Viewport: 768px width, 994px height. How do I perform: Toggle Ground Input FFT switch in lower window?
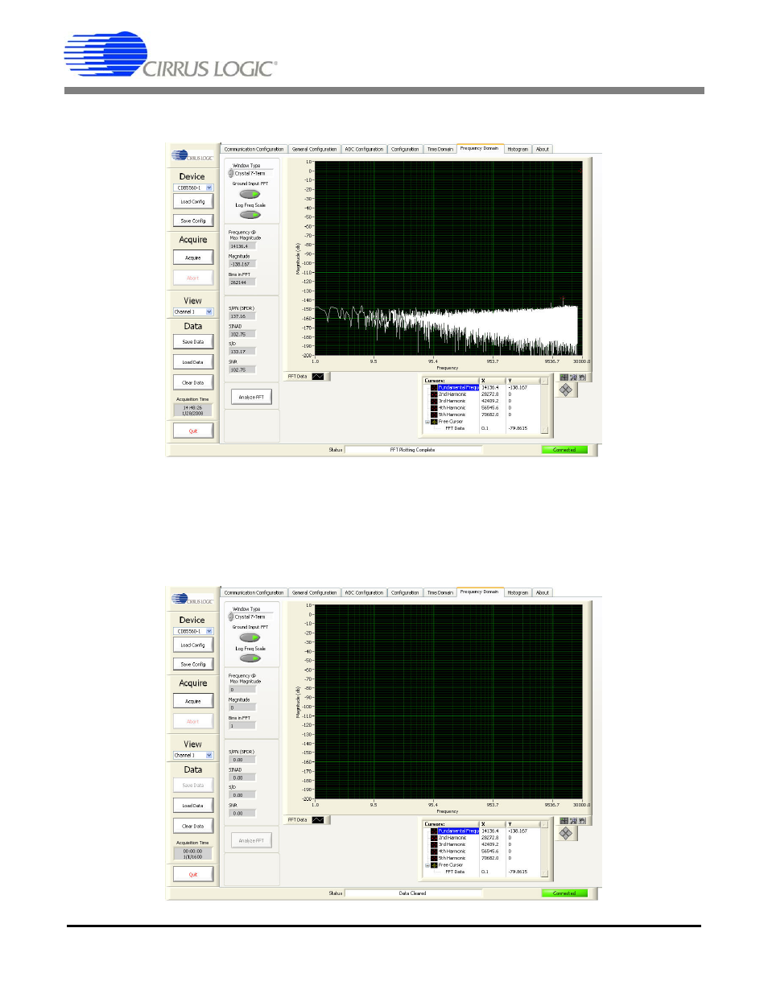pyautogui.click(x=250, y=637)
